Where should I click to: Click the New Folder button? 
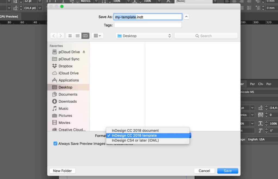pos(62,171)
